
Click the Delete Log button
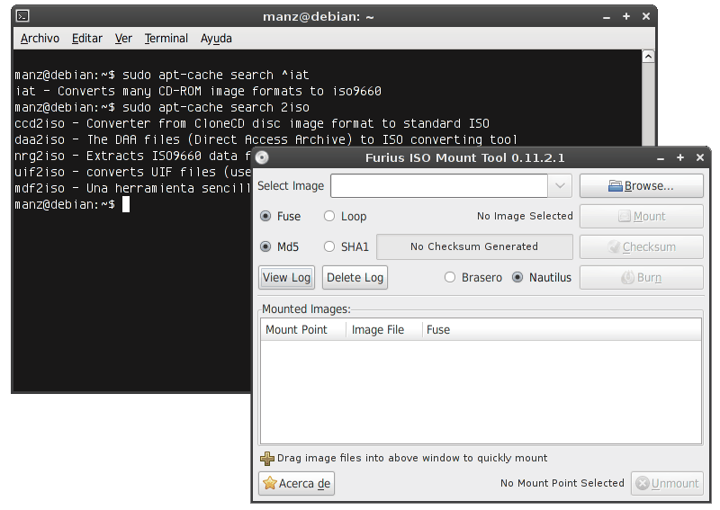355,278
